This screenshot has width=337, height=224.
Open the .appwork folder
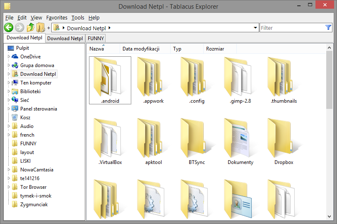point(154,80)
